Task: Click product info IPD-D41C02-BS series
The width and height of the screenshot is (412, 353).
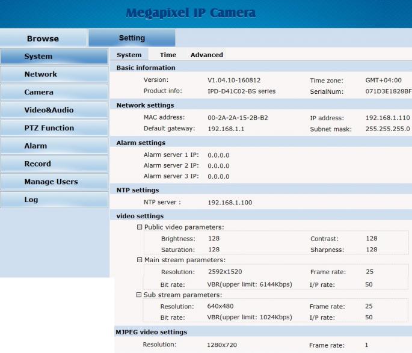Action: pos(241,91)
